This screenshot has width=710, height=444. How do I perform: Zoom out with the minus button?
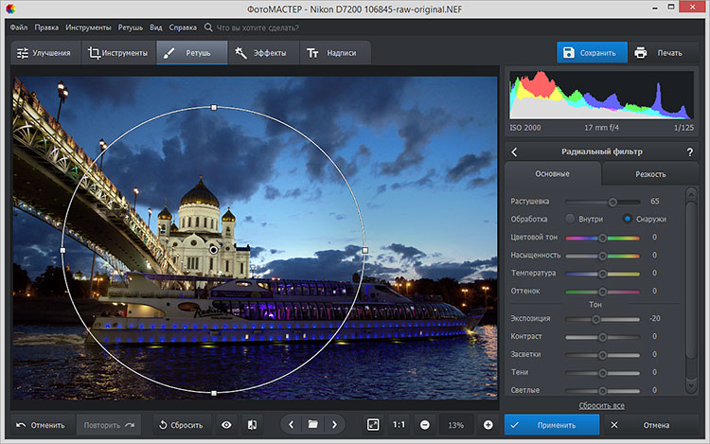(425, 425)
